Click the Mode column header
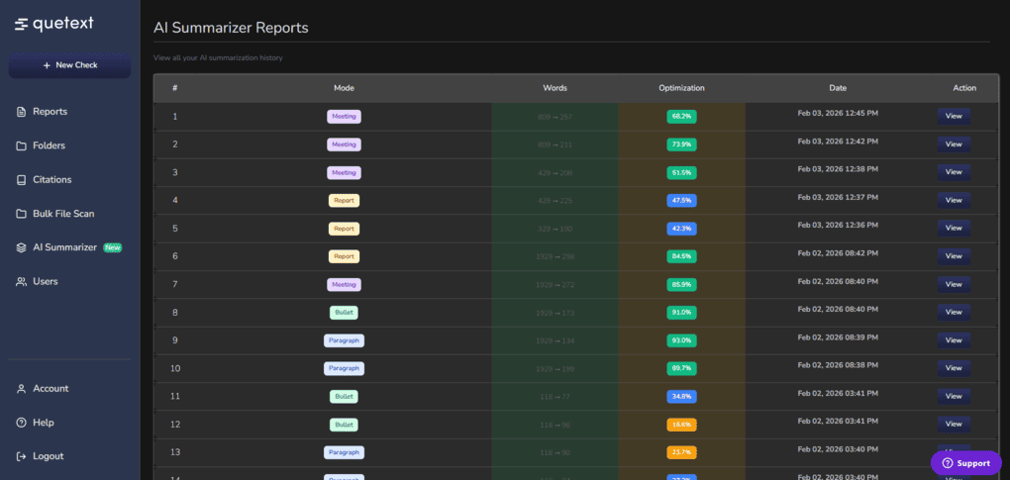1010x480 pixels. (x=344, y=88)
